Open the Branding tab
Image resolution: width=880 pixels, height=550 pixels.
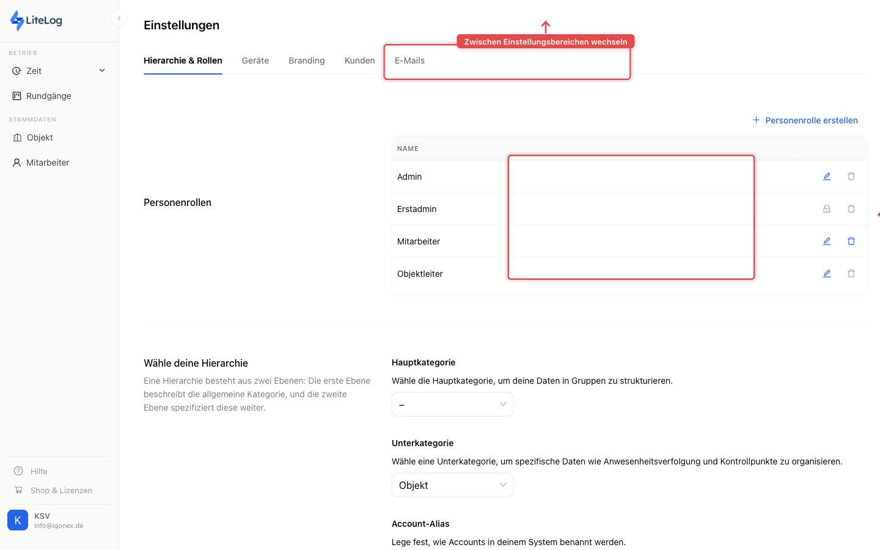[x=307, y=61]
